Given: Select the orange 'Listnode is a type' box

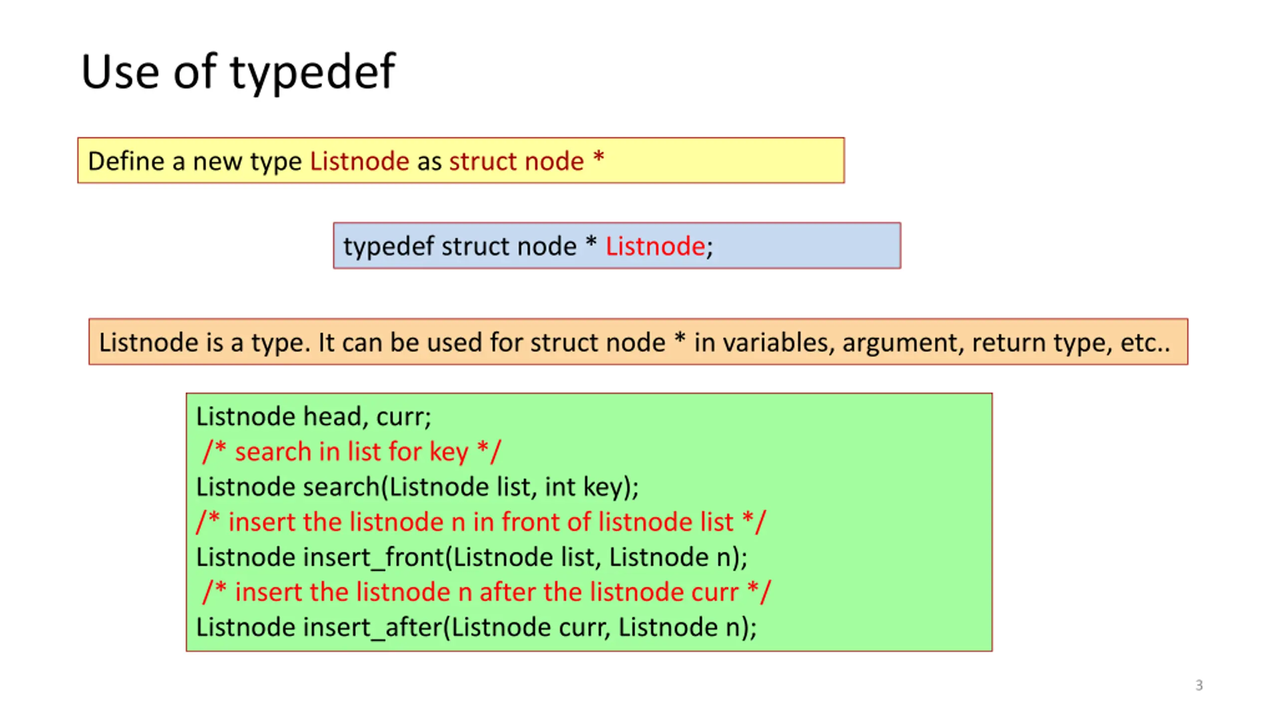Looking at the screenshot, I should point(638,342).
